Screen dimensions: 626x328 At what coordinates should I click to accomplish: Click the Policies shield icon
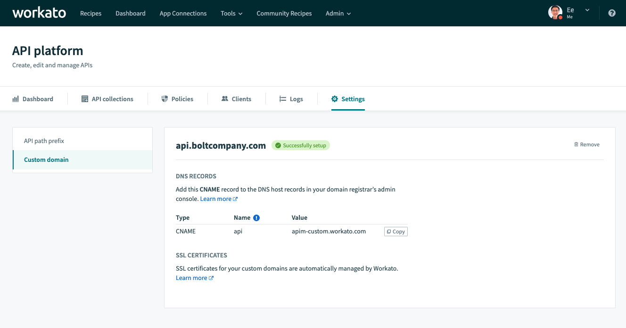(x=165, y=99)
